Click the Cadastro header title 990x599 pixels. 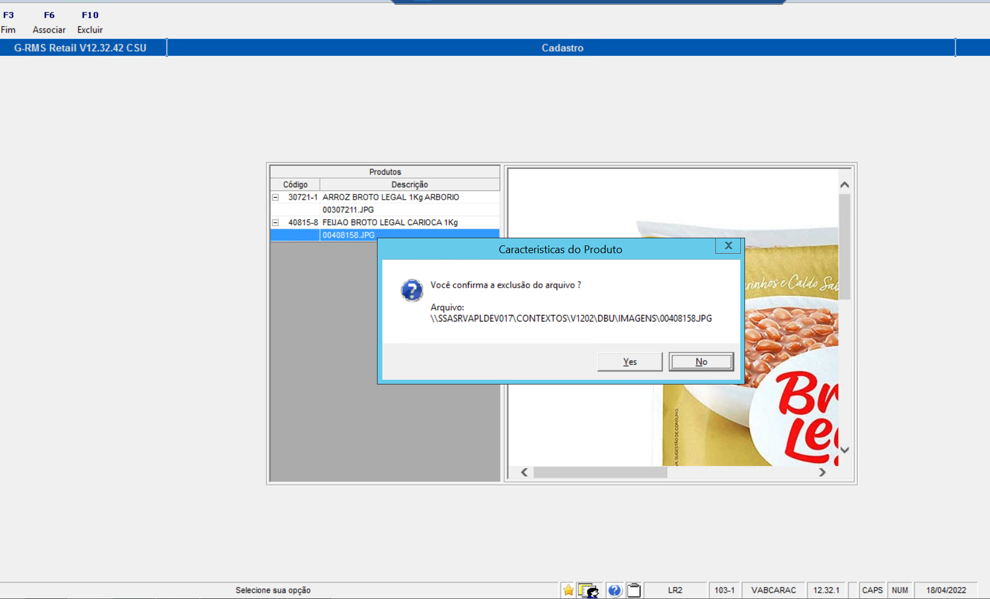(x=562, y=48)
